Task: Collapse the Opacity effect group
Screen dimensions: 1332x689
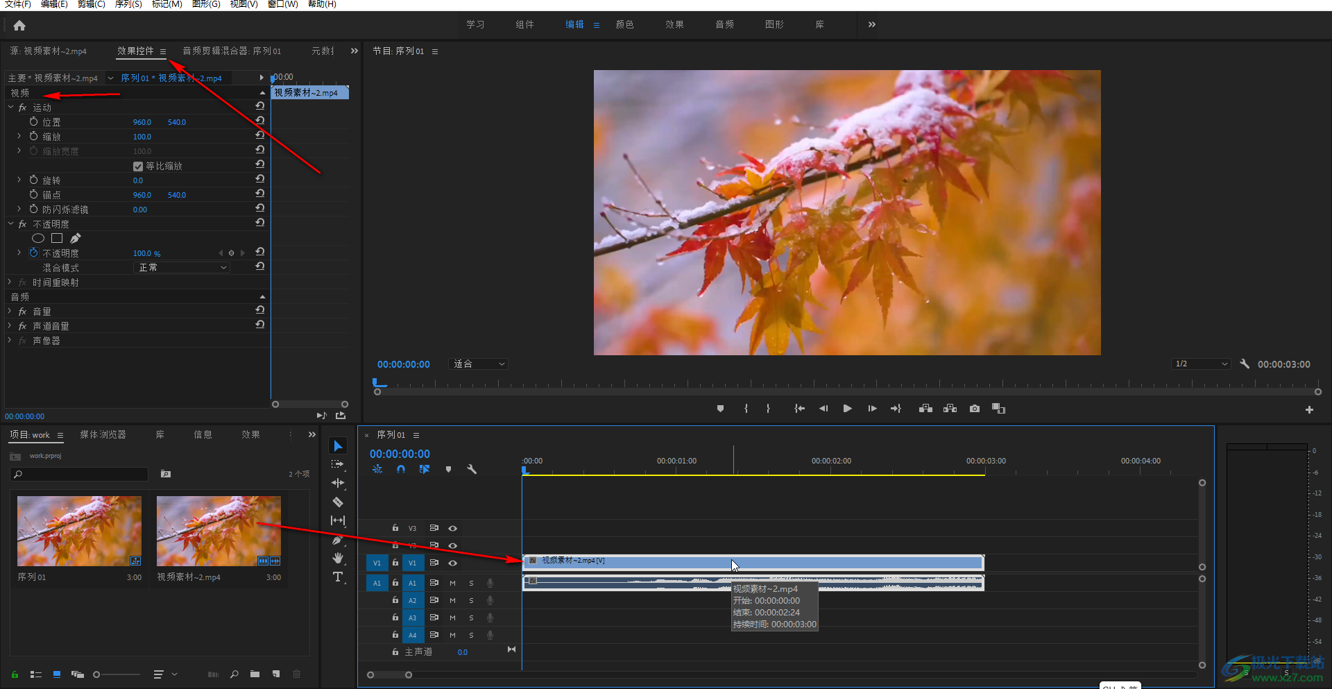Action: click(x=10, y=224)
